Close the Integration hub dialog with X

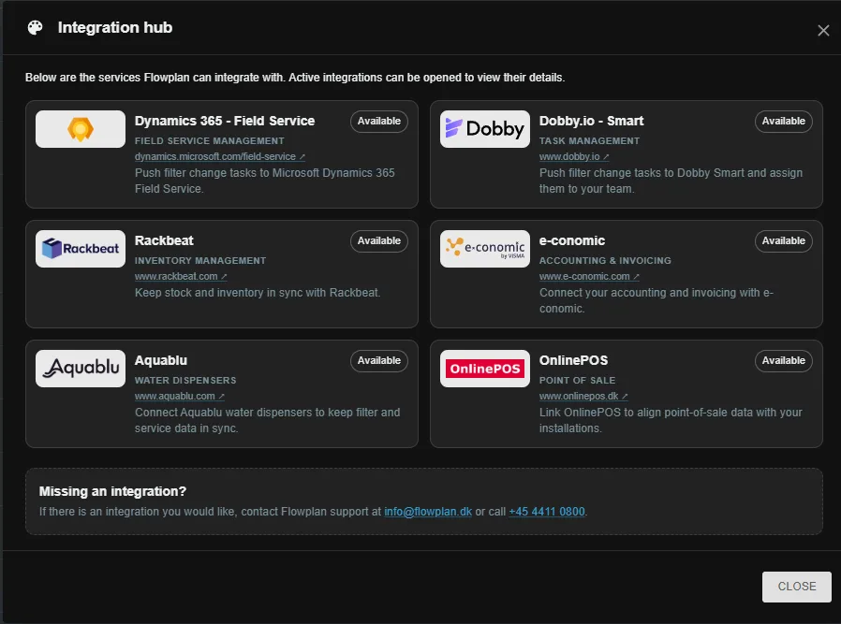[x=823, y=31]
